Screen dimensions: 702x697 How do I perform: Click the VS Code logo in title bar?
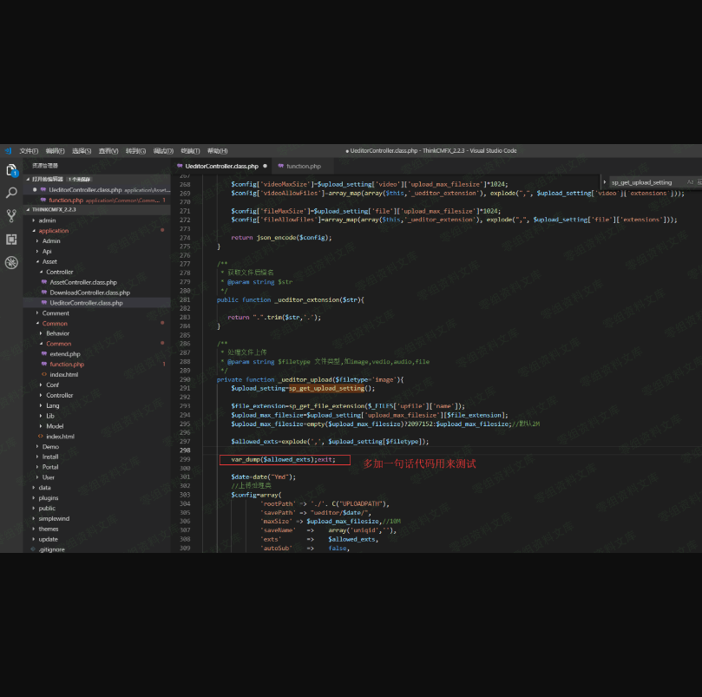tap(8, 151)
